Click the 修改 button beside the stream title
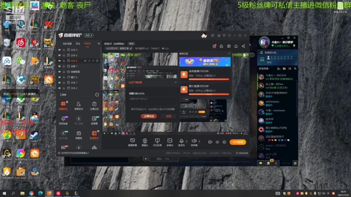Viewport: 351px width, 197px height. 131,44
